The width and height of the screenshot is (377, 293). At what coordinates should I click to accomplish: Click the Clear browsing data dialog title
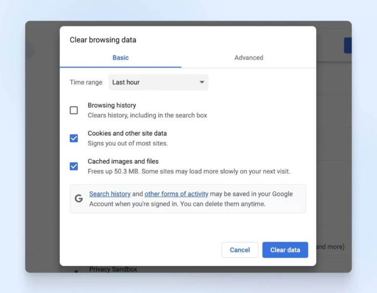(103, 40)
